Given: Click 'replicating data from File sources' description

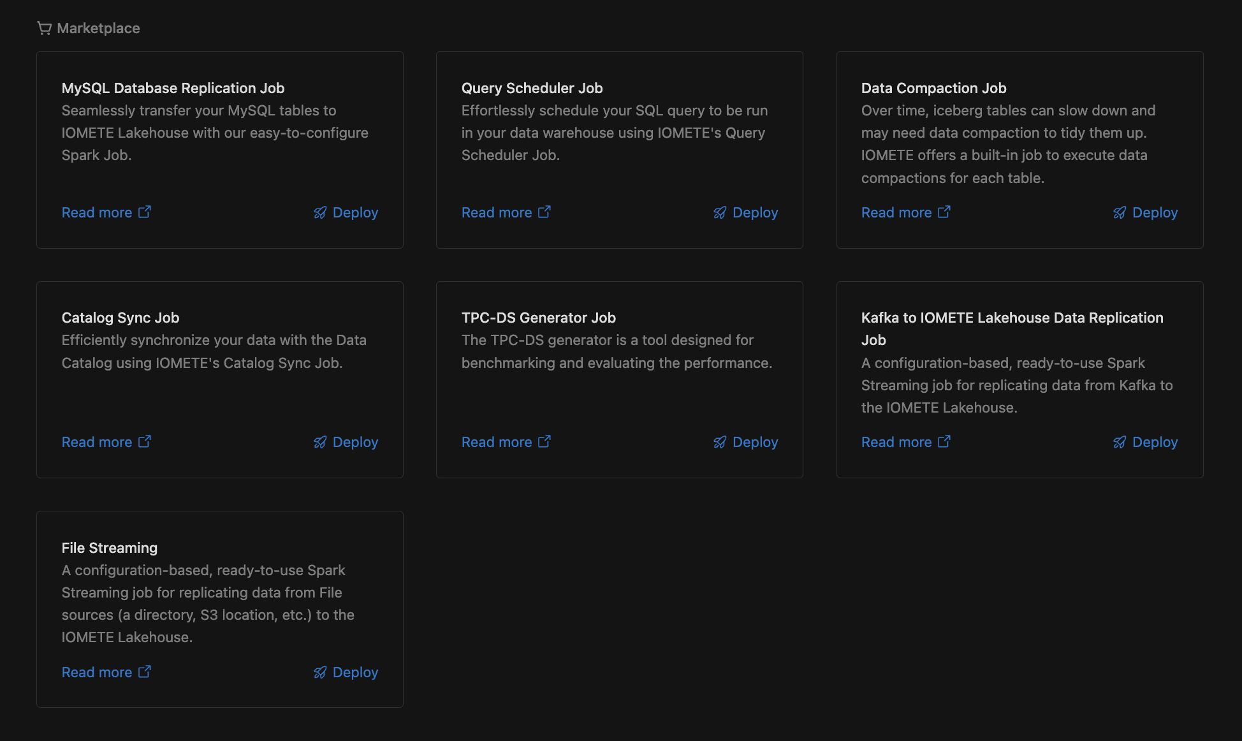Looking at the screenshot, I should [208, 604].
